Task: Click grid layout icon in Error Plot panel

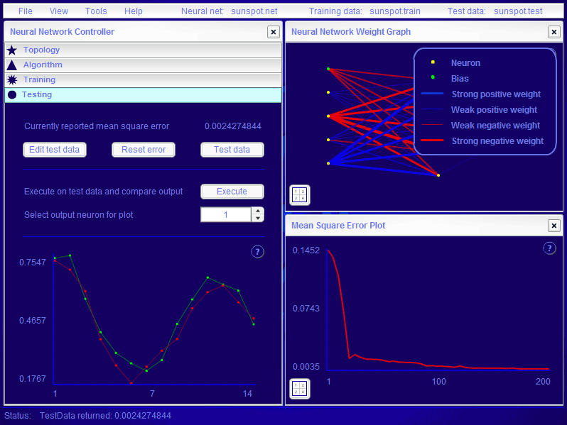Action: click(300, 389)
